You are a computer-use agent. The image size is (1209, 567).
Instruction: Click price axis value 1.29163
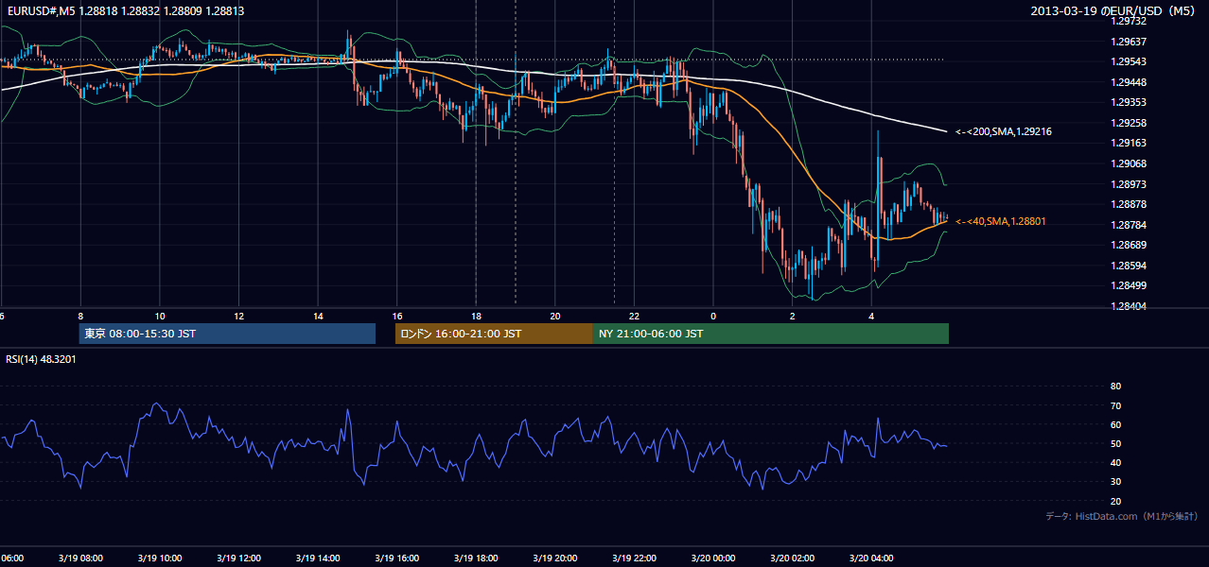(x=1129, y=143)
